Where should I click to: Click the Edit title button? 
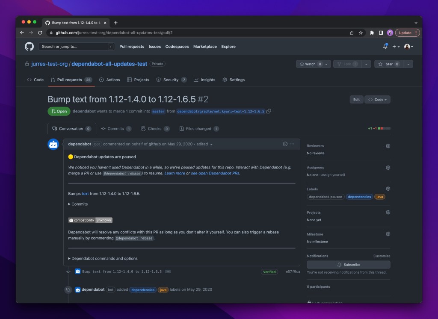pyautogui.click(x=356, y=100)
